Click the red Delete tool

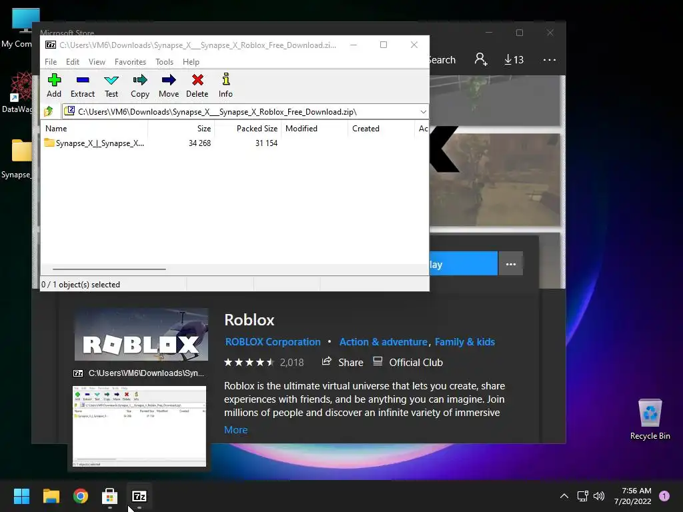(197, 85)
